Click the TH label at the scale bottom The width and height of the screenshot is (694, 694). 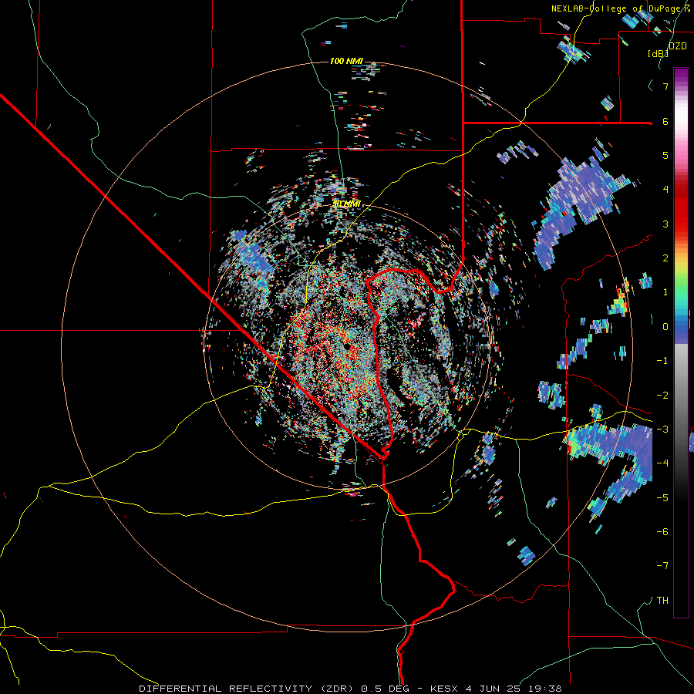click(x=662, y=601)
